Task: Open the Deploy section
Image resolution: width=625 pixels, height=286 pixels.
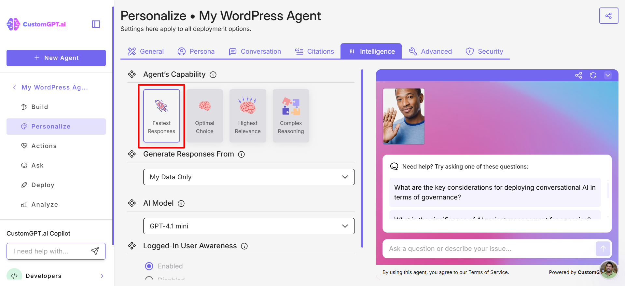Action: (x=56, y=185)
